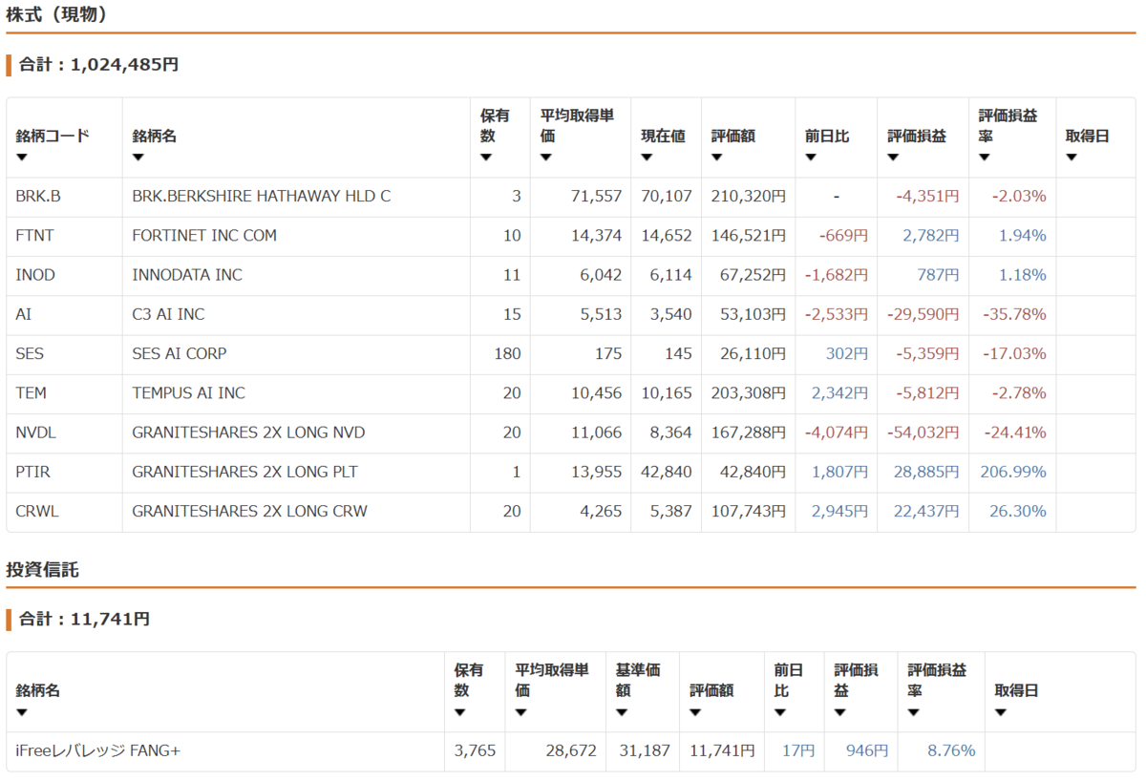
Task: Click C3 AI INC name
Action: 168,314
